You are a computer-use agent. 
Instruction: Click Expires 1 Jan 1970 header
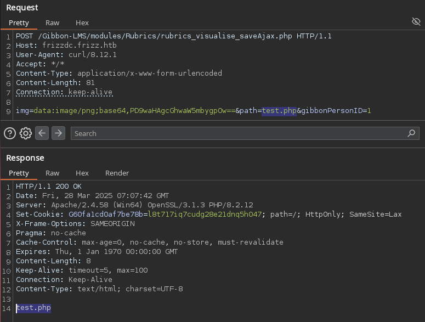coord(97,252)
